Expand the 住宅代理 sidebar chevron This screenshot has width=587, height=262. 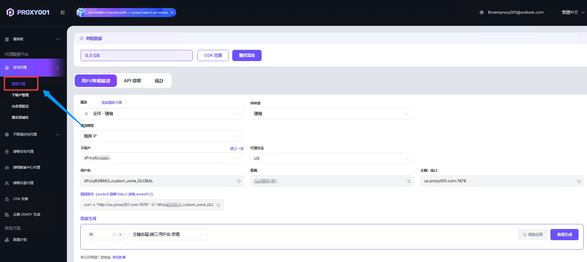point(58,68)
